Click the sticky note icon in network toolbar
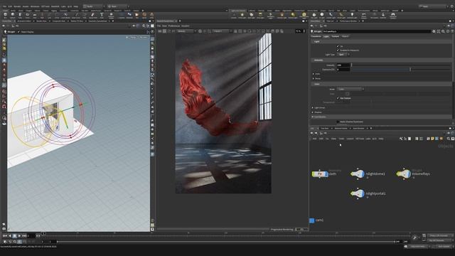 [x=432, y=139]
